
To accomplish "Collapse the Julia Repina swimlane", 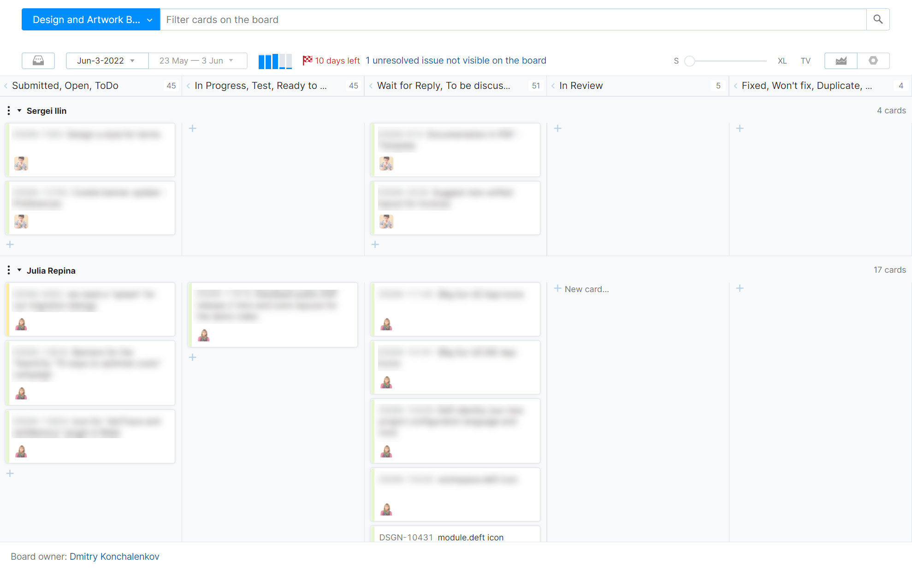I will coord(19,270).
